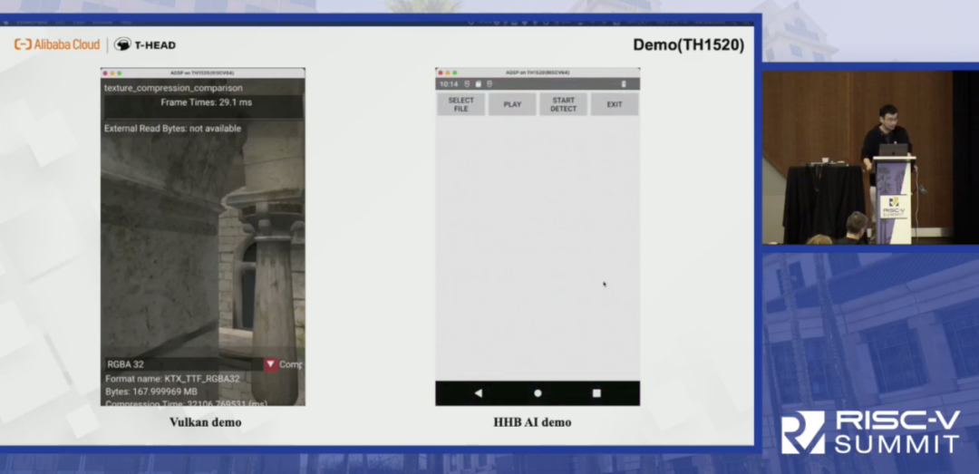Tap the Android home circle navigation icon
979x474 pixels.
click(x=538, y=392)
